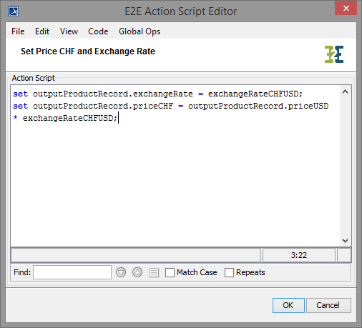Viewport: 362px width, 328px height.
Task: Click the Cancel button
Action: (328, 305)
